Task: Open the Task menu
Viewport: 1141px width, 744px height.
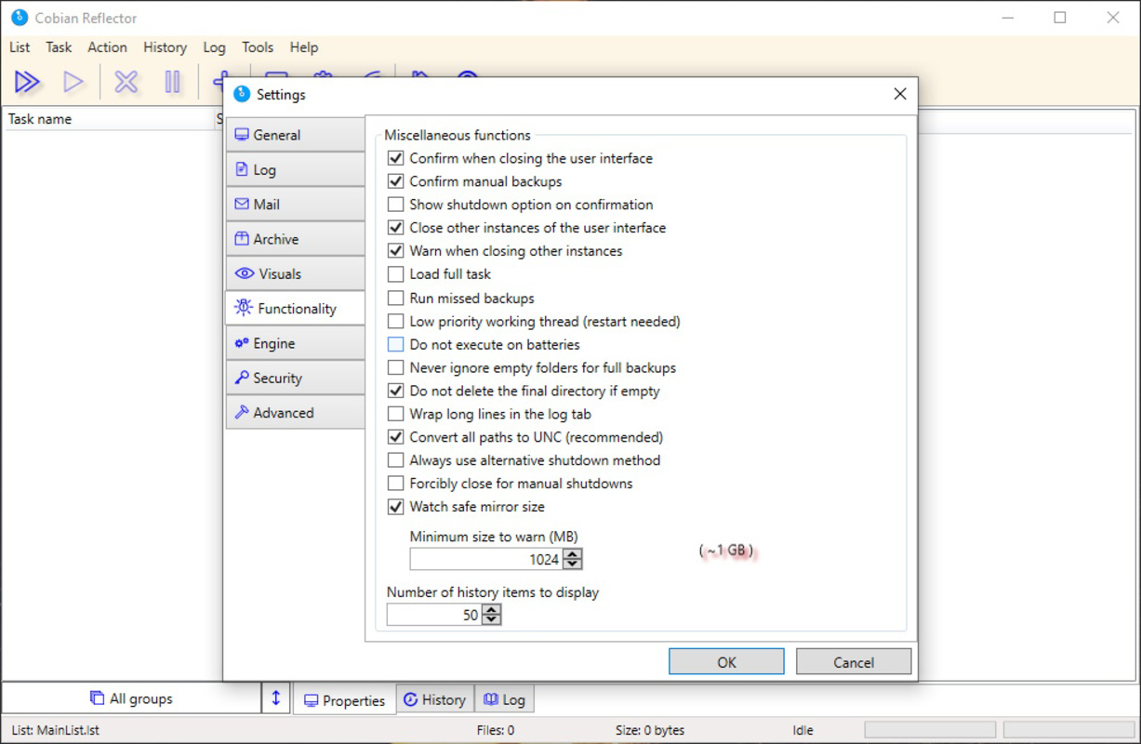Action: (x=59, y=47)
